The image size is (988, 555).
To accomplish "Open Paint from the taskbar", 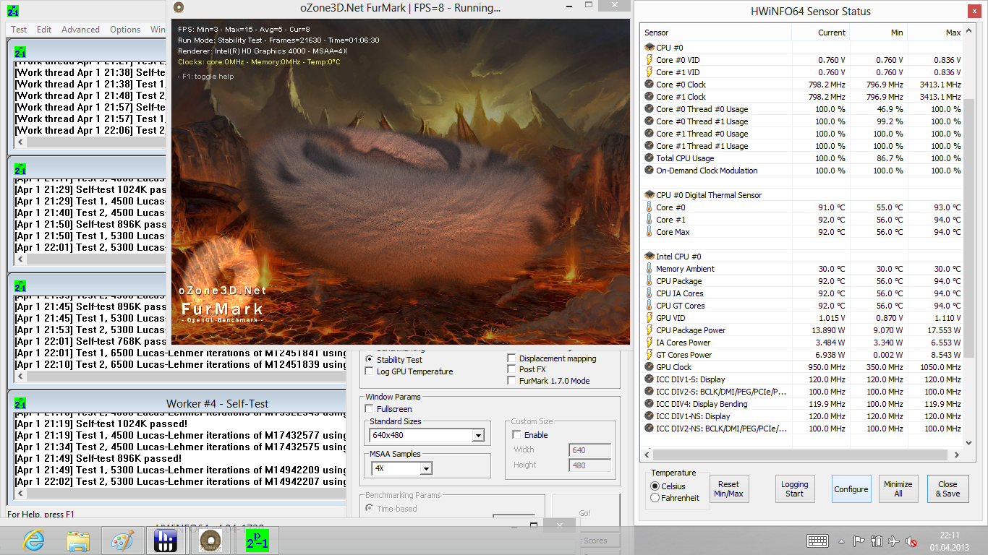I will (x=122, y=541).
